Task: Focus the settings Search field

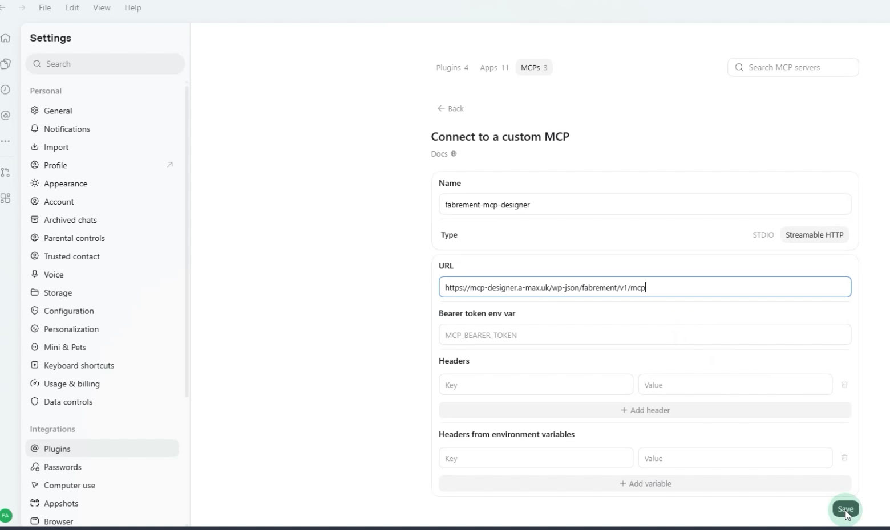Action: [105, 64]
